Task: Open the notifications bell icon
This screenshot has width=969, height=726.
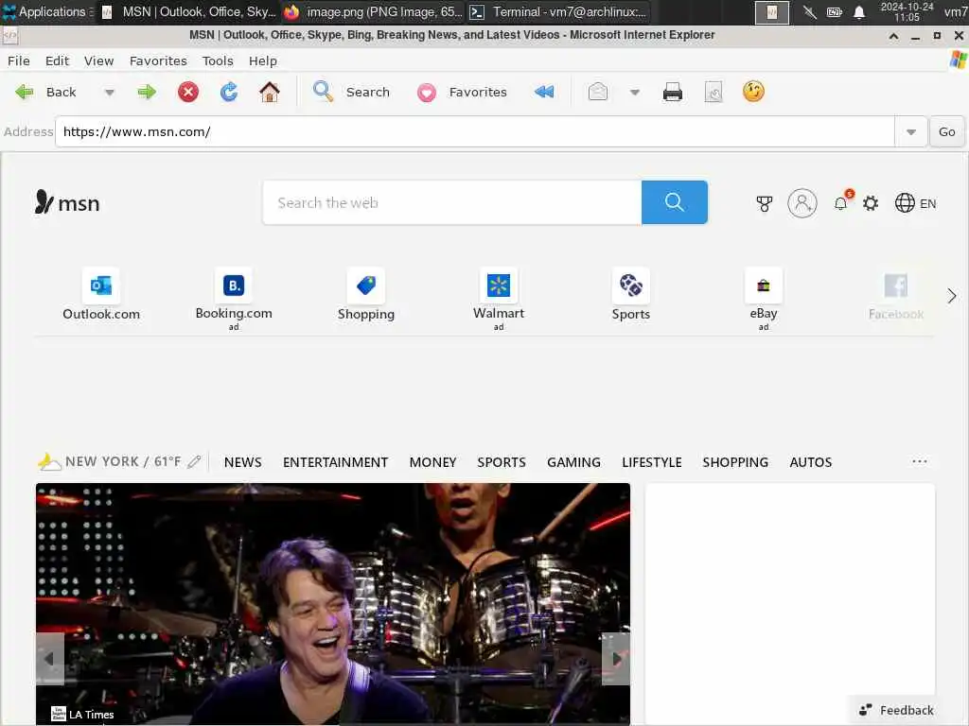Action: [840, 203]
